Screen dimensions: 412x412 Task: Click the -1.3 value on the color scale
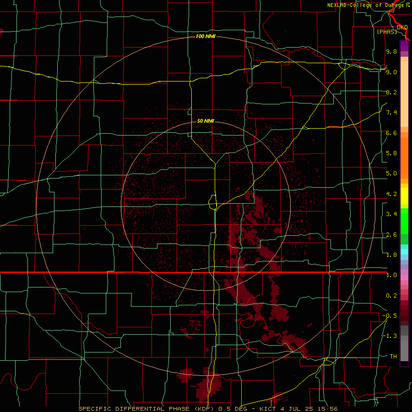[390, 336]
